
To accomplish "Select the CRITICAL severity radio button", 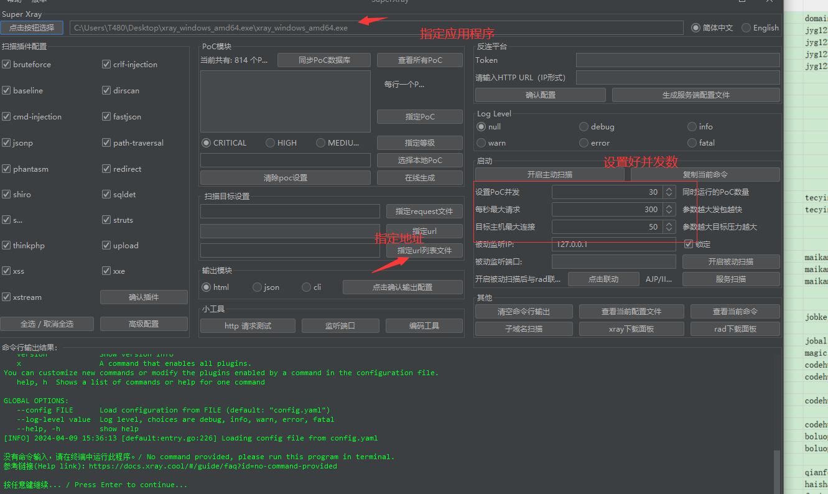I will (x=207, y=142).
